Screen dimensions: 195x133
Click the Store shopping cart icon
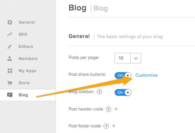(x=10, y=83)
